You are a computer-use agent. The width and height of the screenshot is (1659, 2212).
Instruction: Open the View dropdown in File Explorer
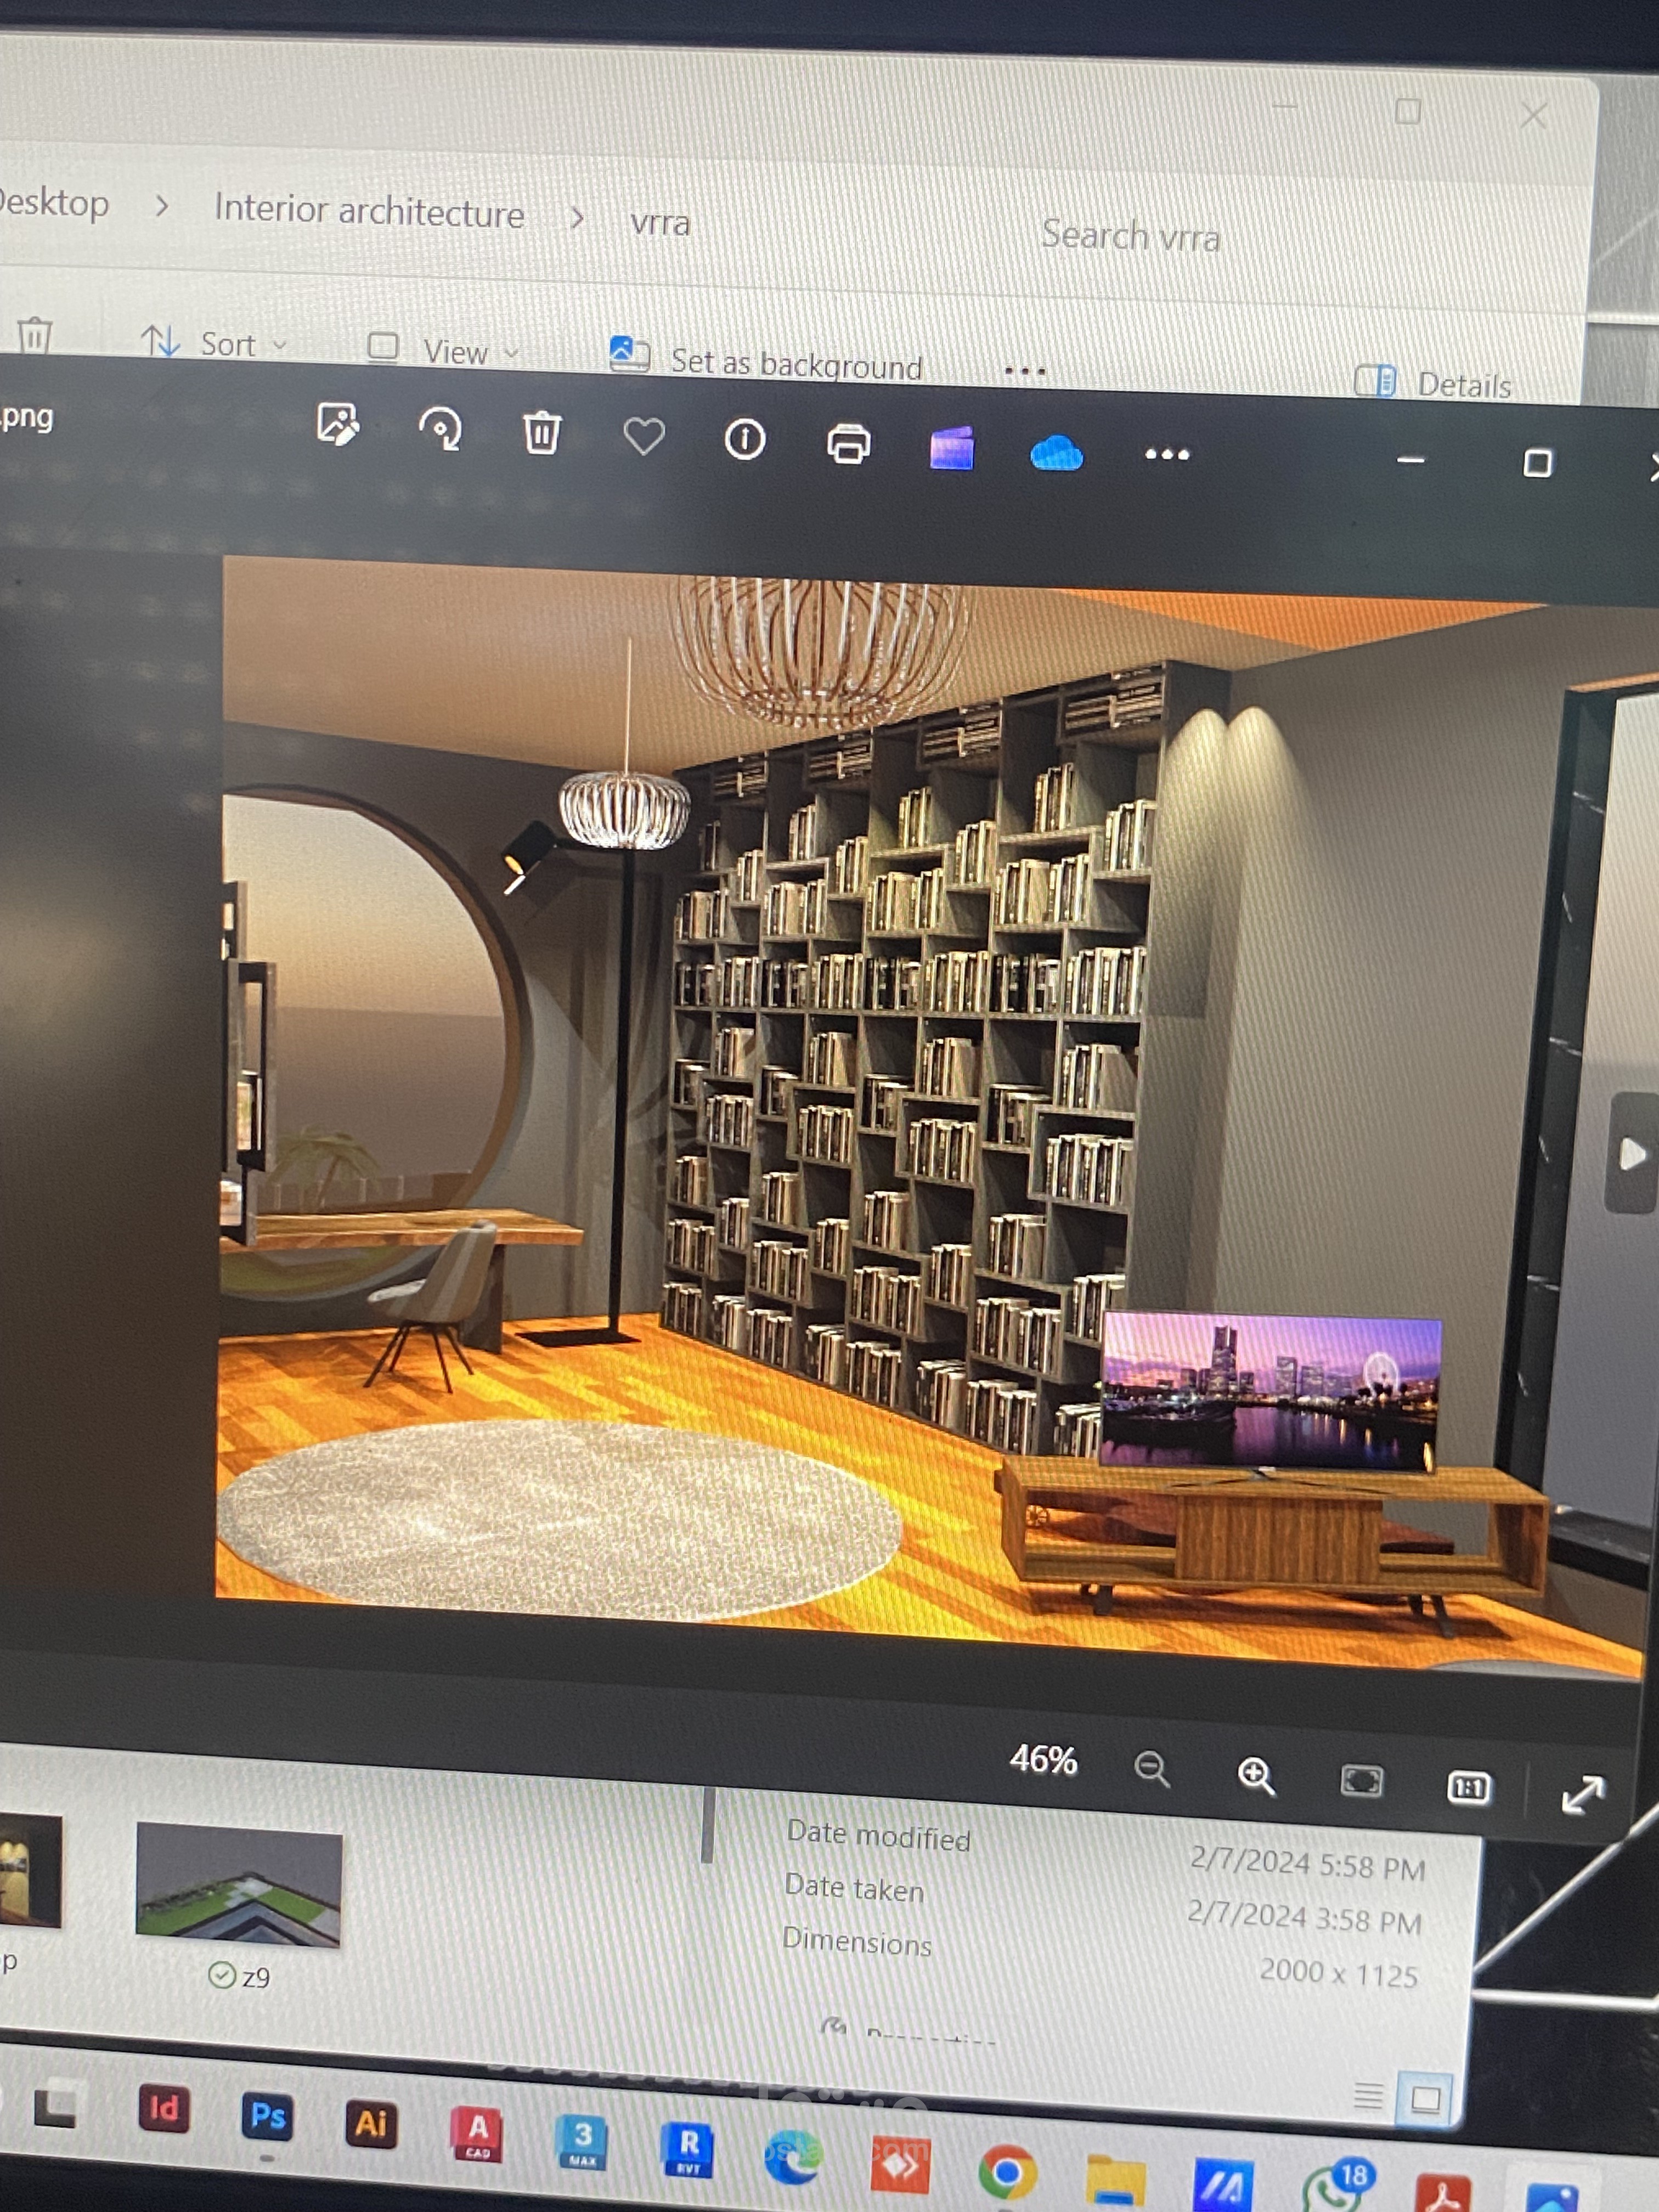(x=443, y=350)
